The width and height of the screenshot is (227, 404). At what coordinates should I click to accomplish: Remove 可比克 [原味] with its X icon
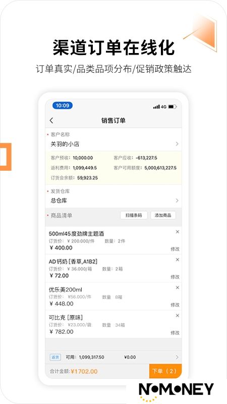click(178, 316)
